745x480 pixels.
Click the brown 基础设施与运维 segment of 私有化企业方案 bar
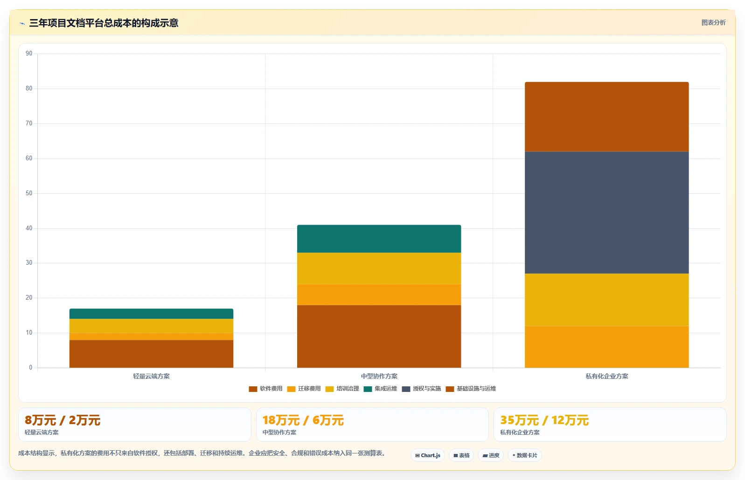606,117
